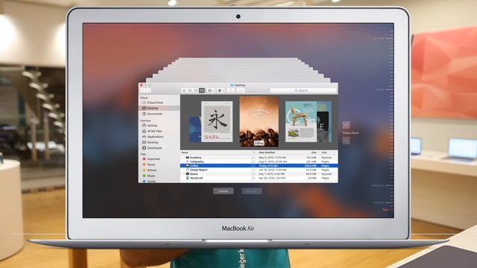Switch to icon view in the toolbar
The image size is (477, 268).
pos(184,91)
